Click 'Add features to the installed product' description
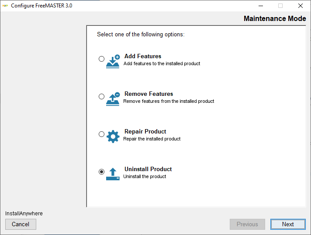Screen dimensions: 311x235 162,64
